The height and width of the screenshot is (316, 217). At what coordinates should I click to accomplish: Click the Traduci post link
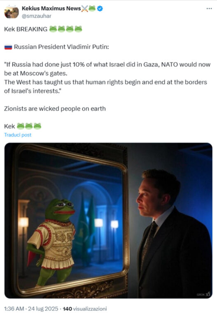pyautogui.click(x=18, y=135)
